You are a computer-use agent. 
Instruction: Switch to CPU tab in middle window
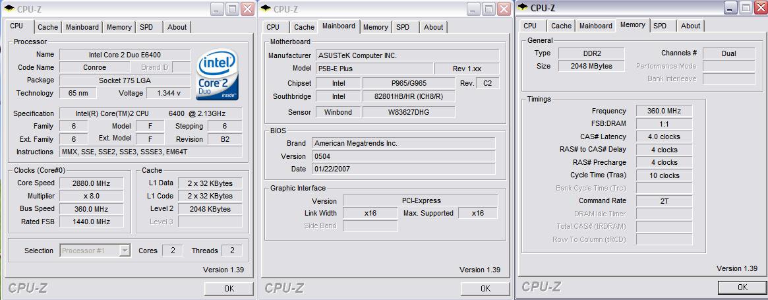coord(274,28)
